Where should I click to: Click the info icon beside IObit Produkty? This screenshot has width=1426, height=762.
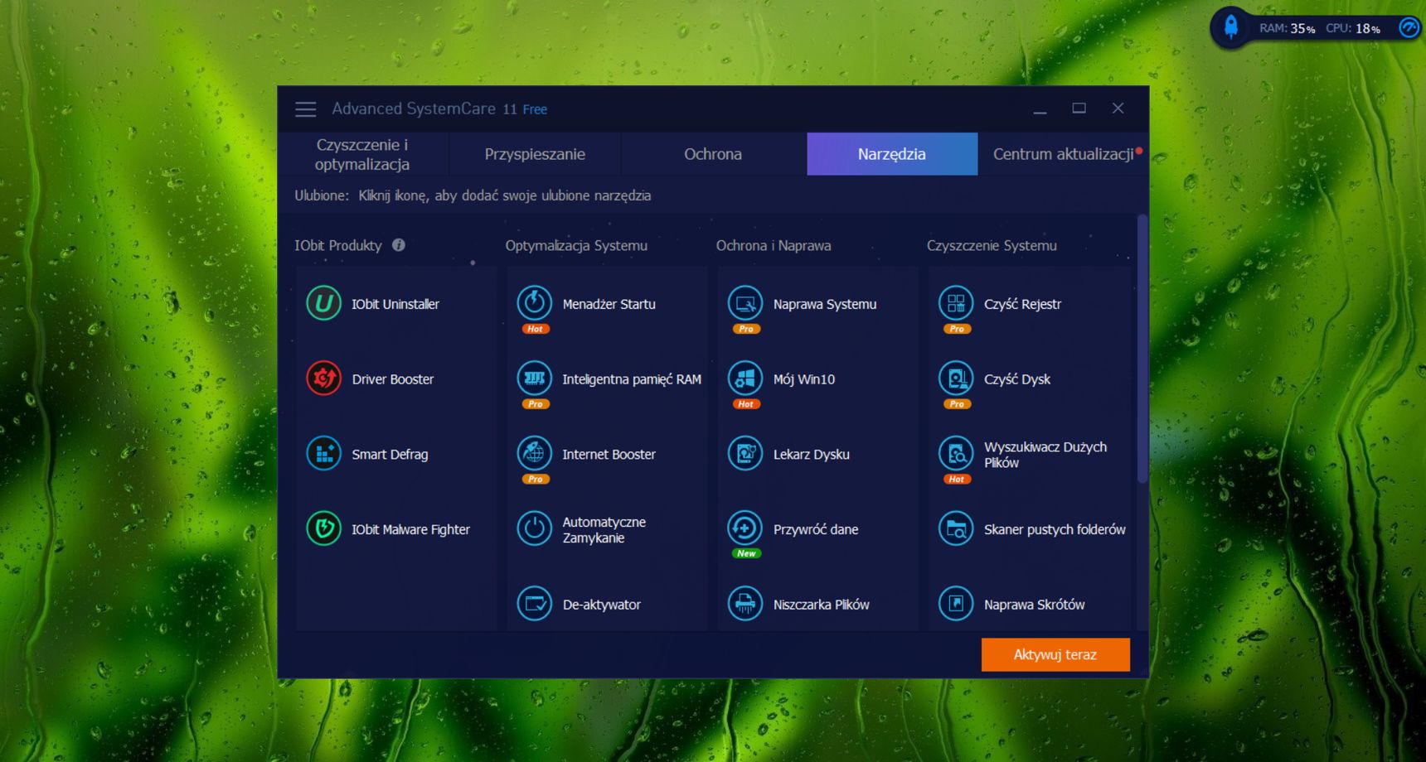[x=399, y=245]
